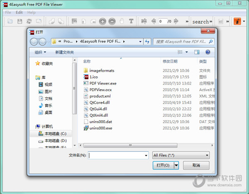
Task: Click the 修改日期 column header
Action: coord(170,61)
